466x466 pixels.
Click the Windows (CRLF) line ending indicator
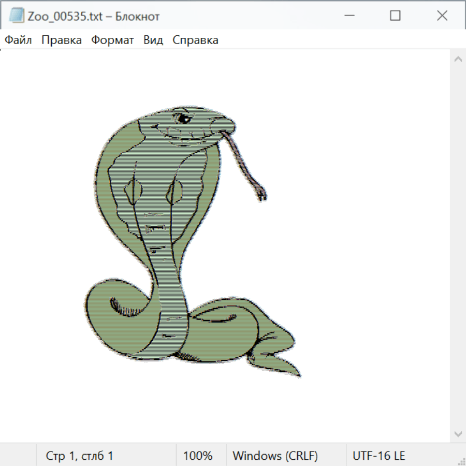tap(275, 456)
